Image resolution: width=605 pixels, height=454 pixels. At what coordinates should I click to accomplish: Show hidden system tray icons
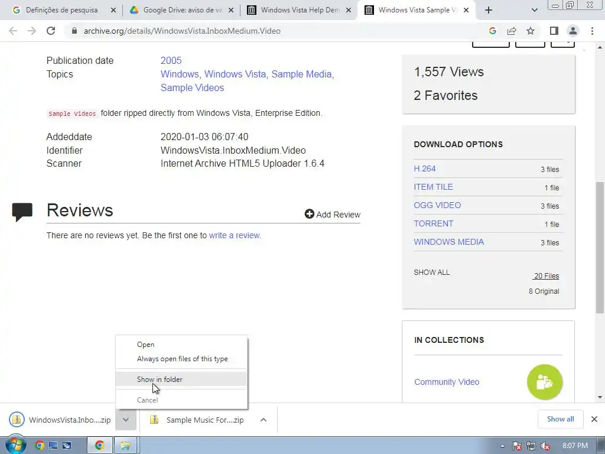502,446
